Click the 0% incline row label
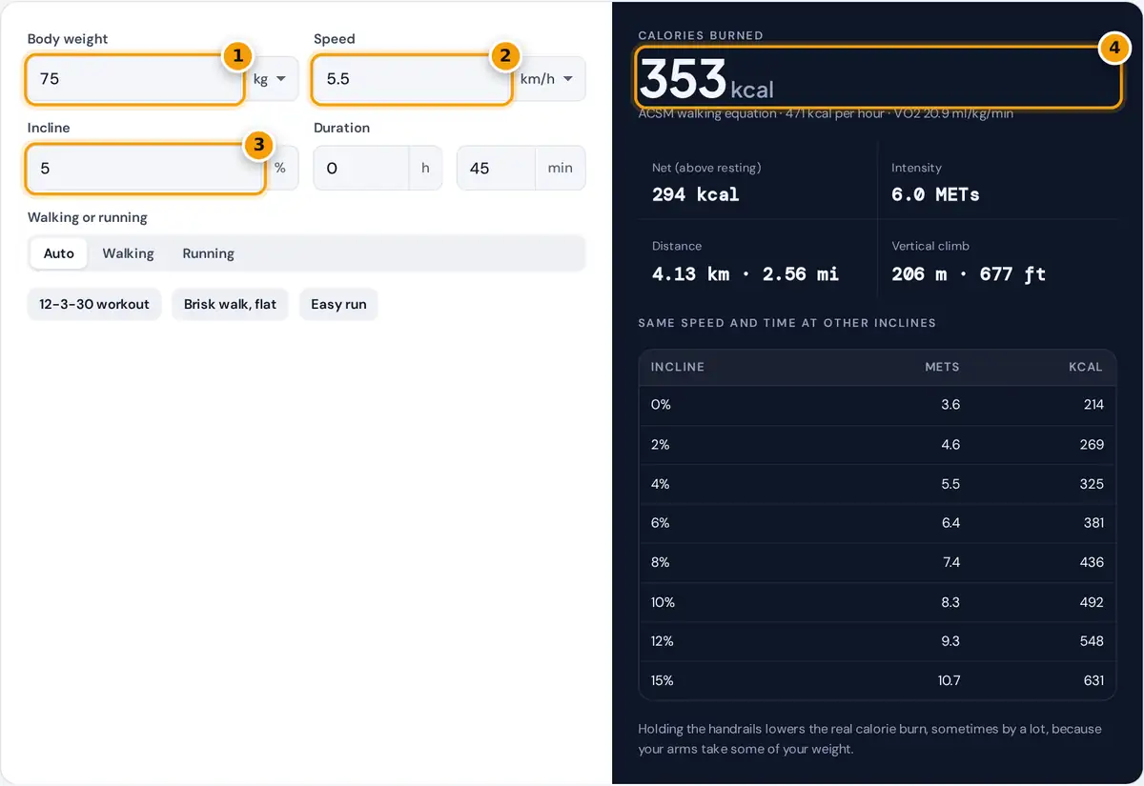Image resolution: width=1144 pixels, height=786 pixels. pyautogui.click(x=661, y=405)
